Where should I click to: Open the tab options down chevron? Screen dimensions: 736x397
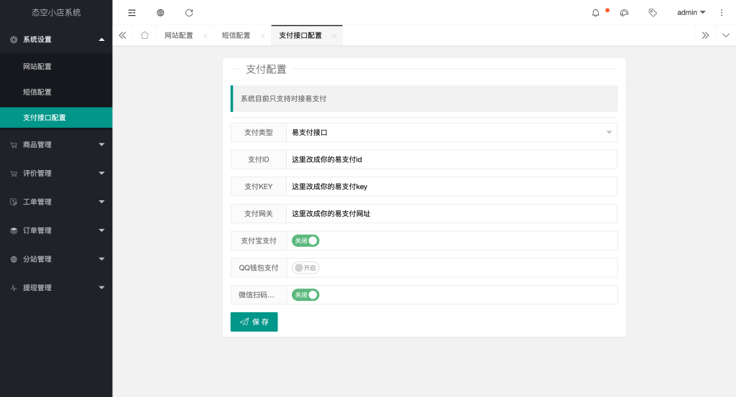click(x=726, y=35)
